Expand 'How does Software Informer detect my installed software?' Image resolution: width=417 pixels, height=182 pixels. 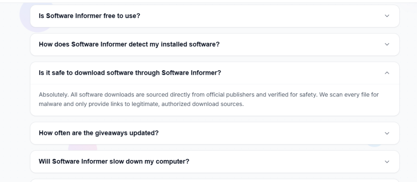[129, 44]
